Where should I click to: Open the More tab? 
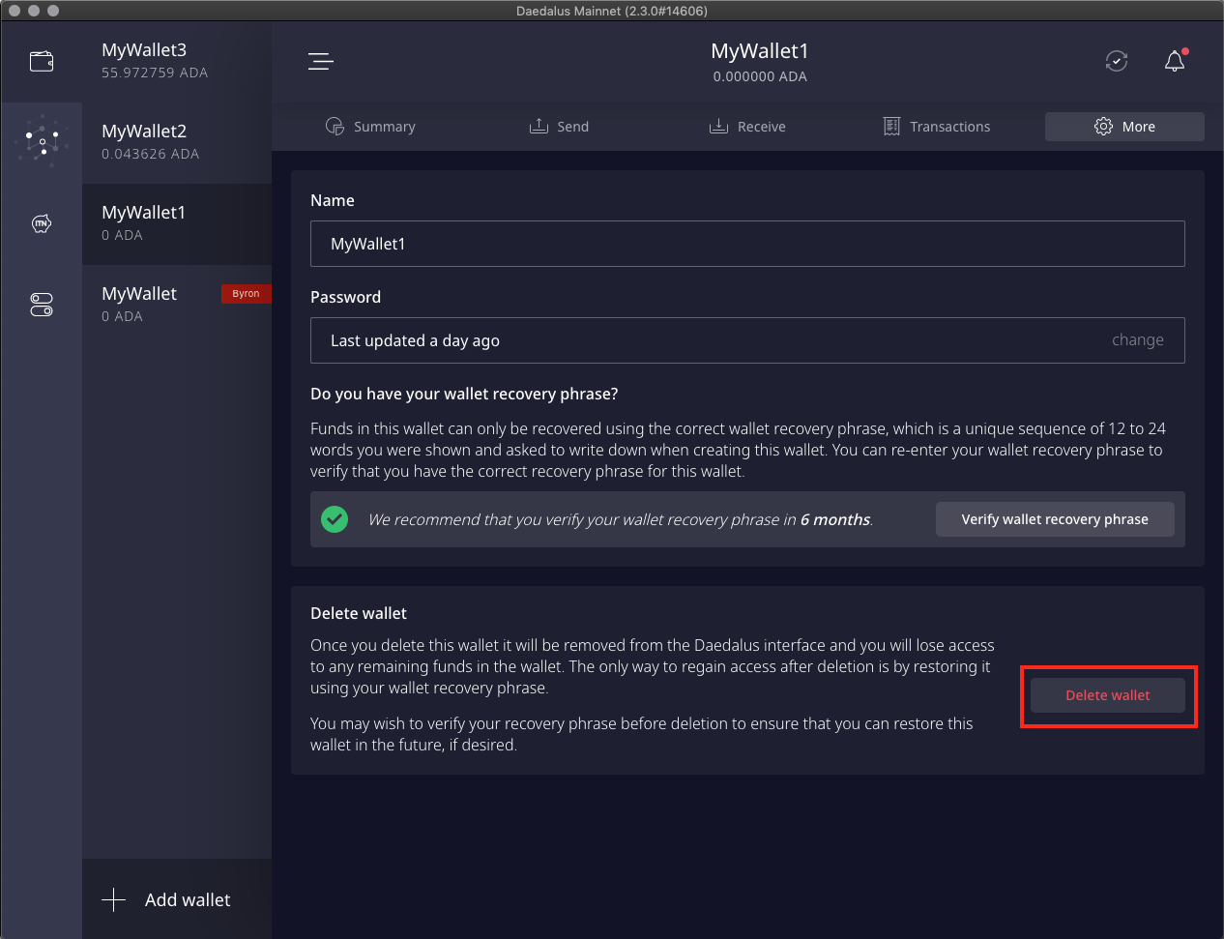[1124, 127]
